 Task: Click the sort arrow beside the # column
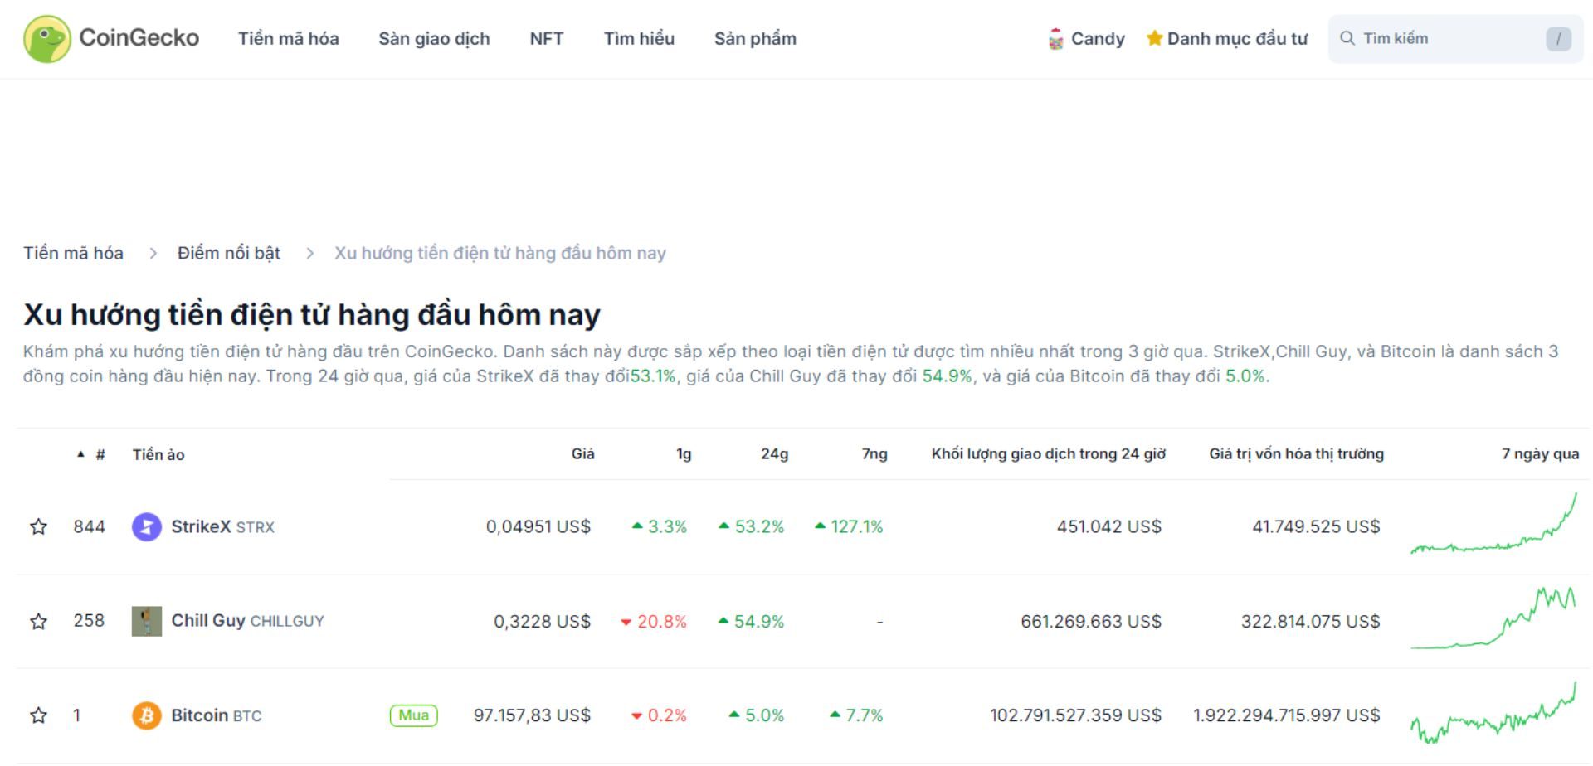80,454
